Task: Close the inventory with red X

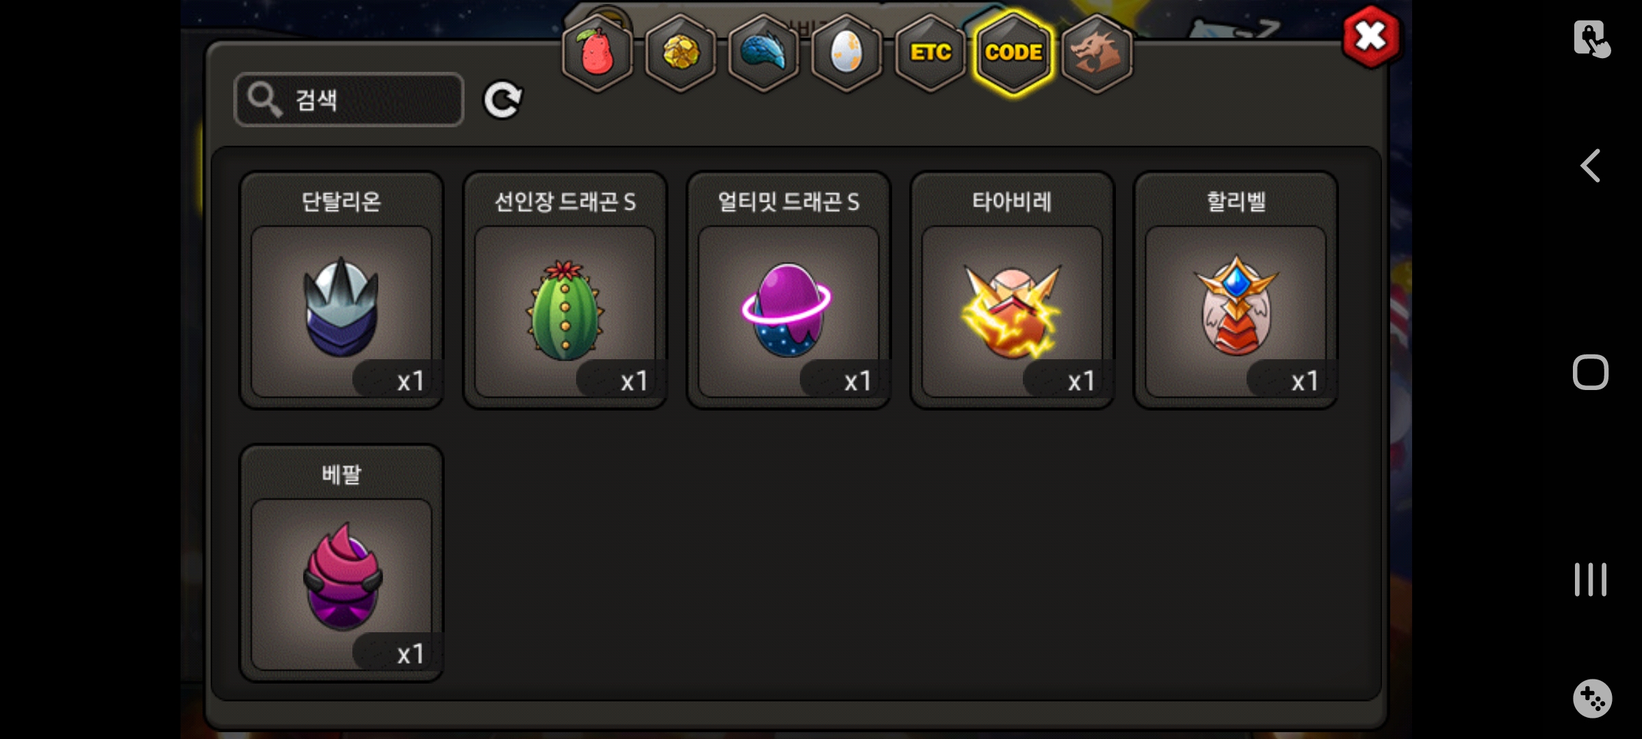Action: tap(1371, 37)
